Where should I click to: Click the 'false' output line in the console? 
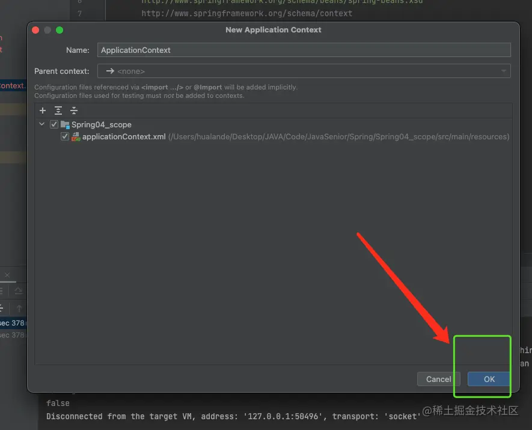[58, 403]
